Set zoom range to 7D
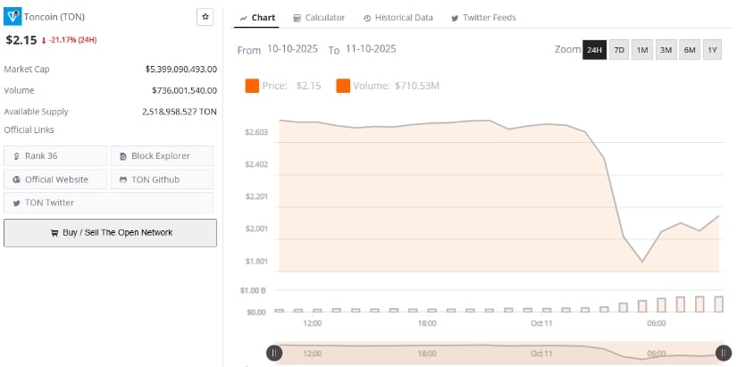Screen dimensions: 737x367 tap(619, 50)
